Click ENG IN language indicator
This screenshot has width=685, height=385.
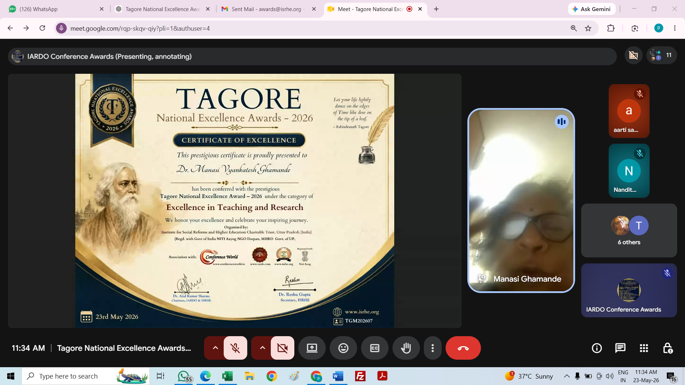[x=623, y=376]
